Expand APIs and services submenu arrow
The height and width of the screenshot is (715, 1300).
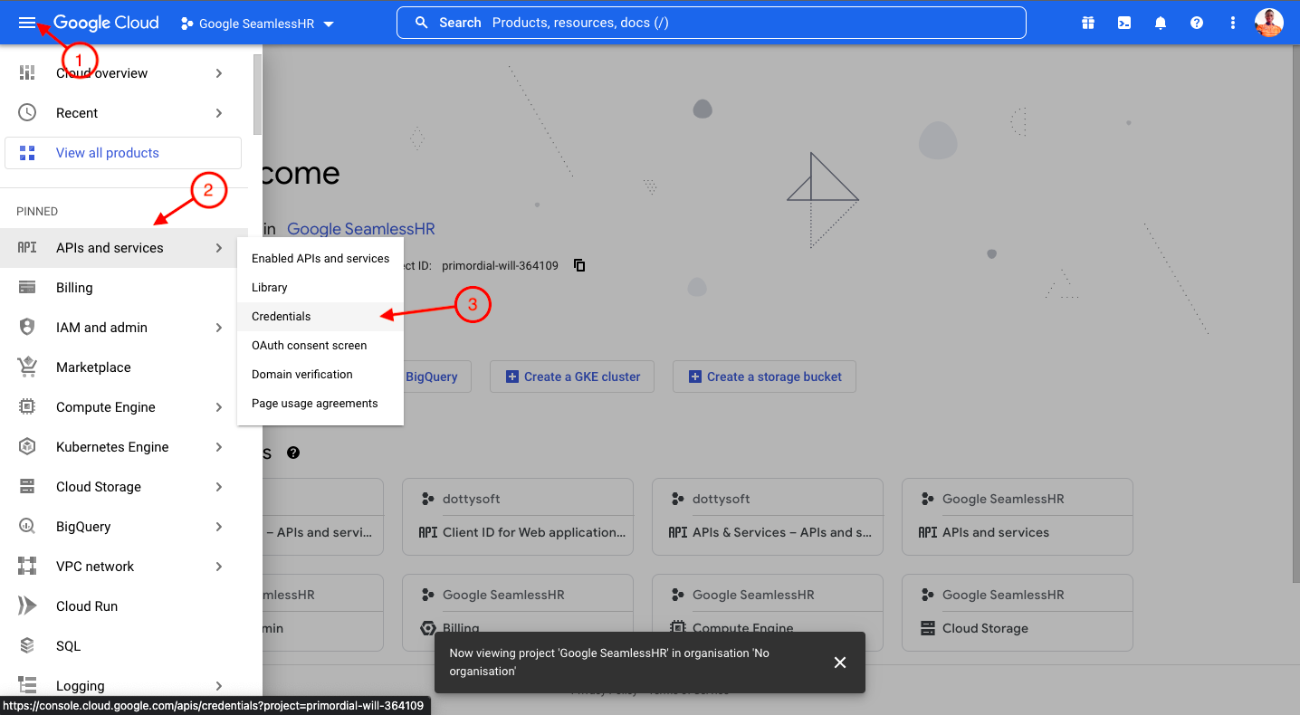tap(219, 248)
